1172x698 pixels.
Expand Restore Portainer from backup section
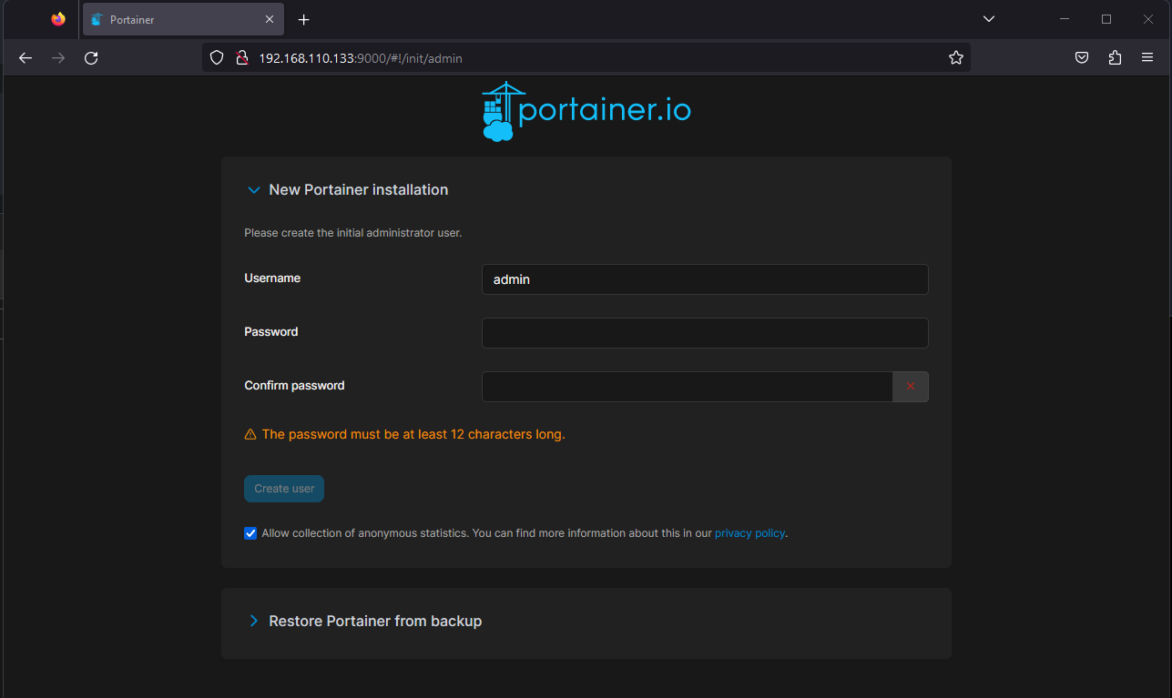pos(254,621)
